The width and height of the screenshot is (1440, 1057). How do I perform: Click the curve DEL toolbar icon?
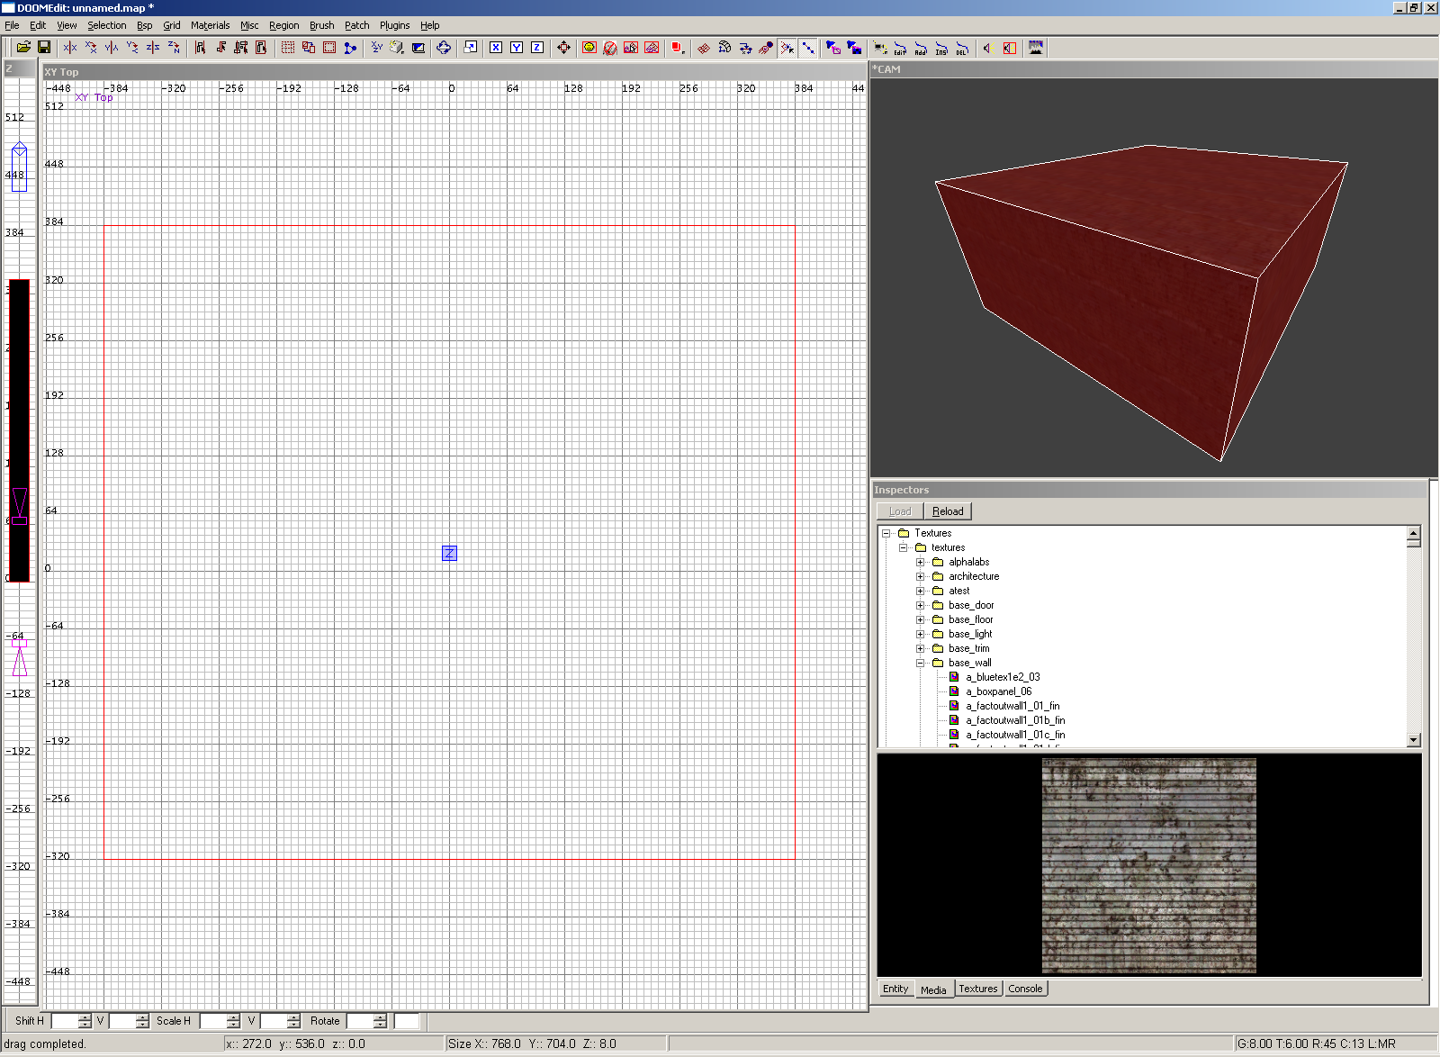click(x=962, y=48)
